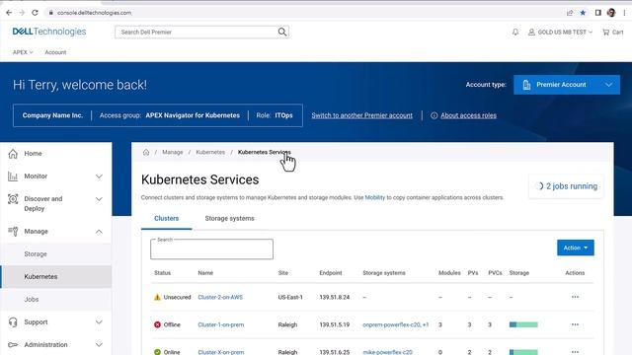Expand the APEX dropdown menu
632x355 pixels.
pos(23,52)
